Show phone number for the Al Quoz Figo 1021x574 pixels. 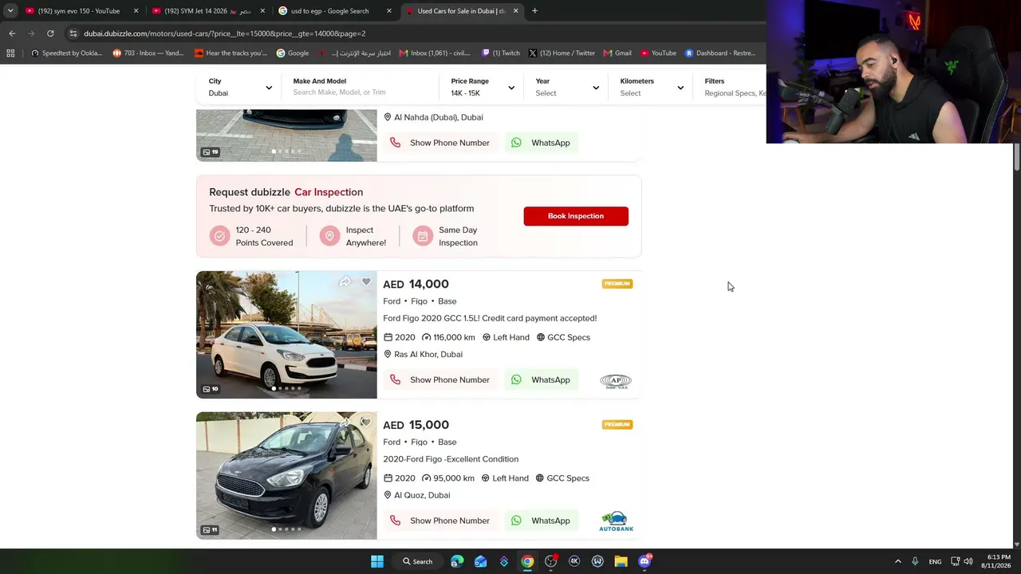coord(440,521)
